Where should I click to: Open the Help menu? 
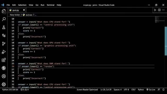tap(59, 5)
